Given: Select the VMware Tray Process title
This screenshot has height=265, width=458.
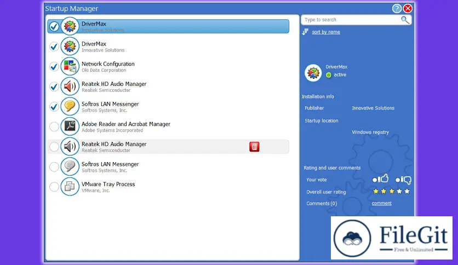Looking at the screenshot, I should pyautogui.click(x=108, y=184).
